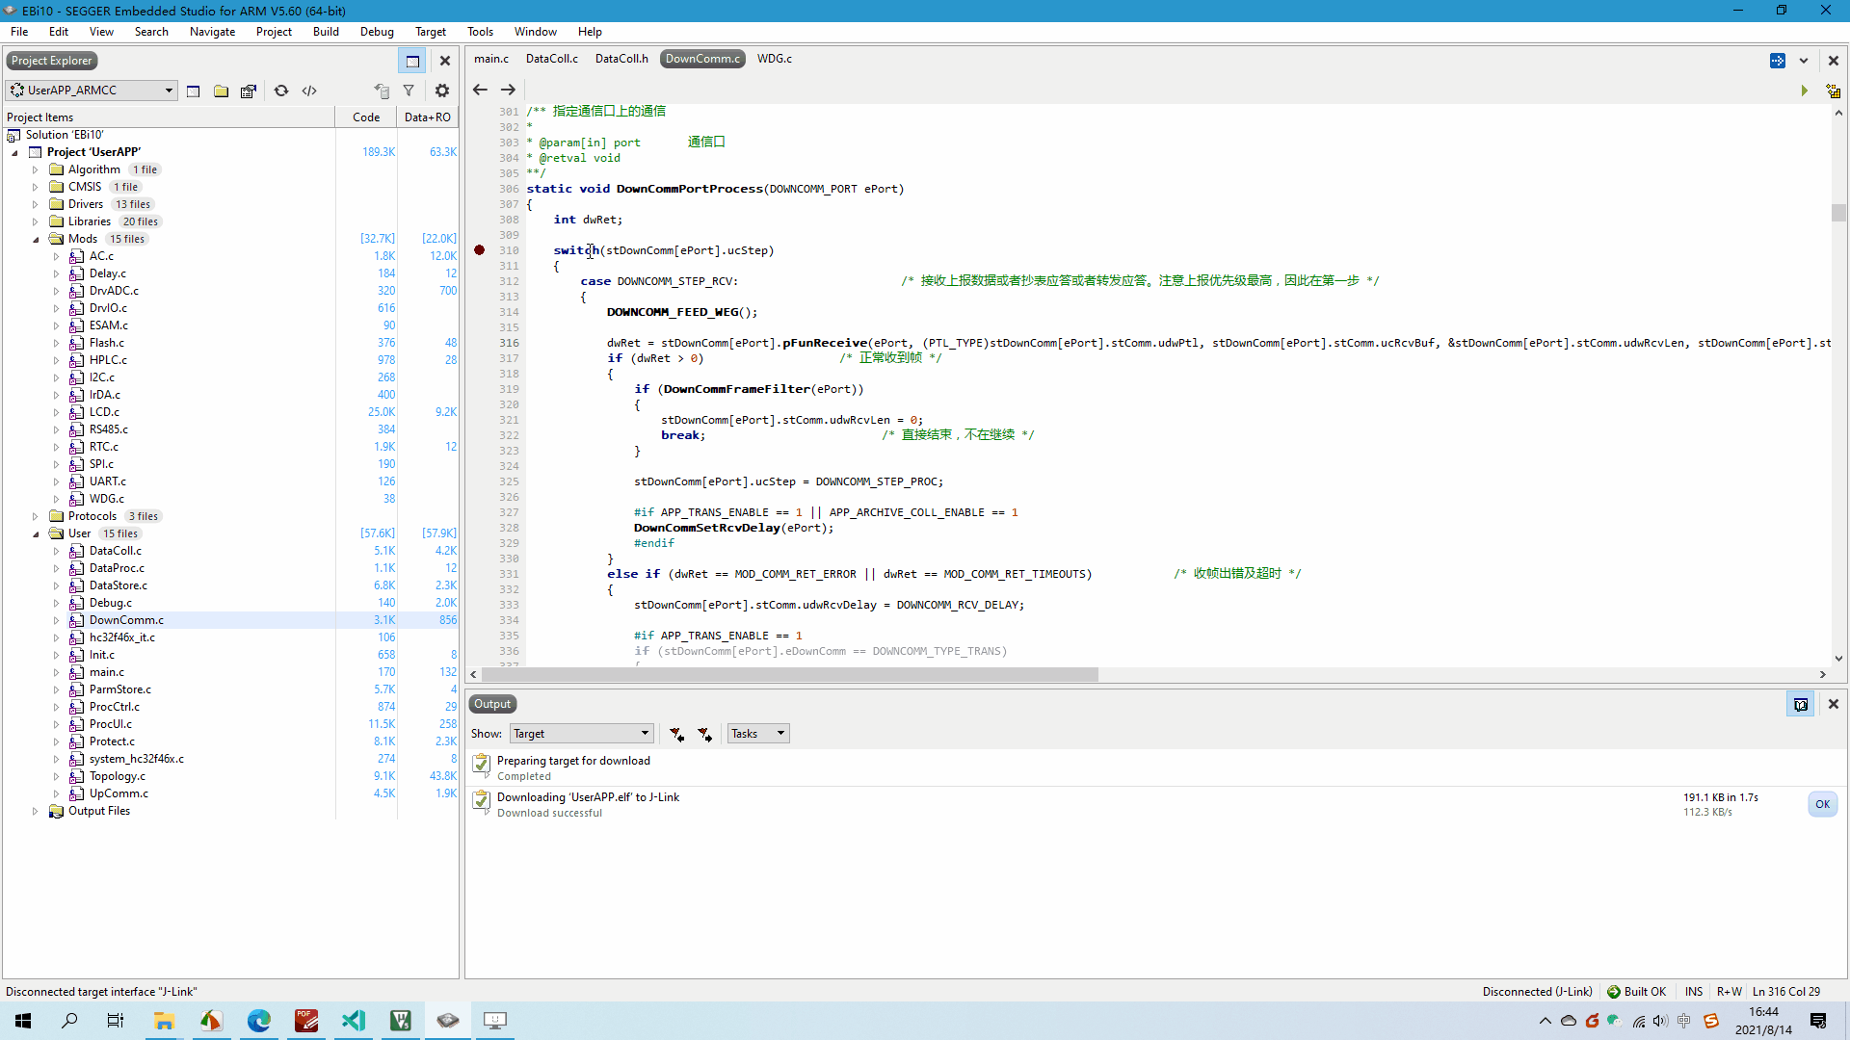Click the green run triangle in editor toolbar
This screenshot has width=1850, height=1040.
pyautogui.click(x=1805, y=91)
